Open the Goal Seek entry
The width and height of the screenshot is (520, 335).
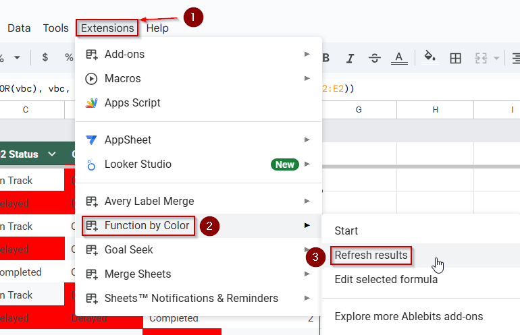(x=199, y=250)
